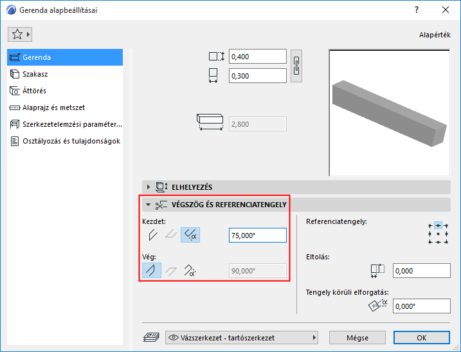Select top-left reference axis point
The width and height of the screenshot is (461, 352).
click(x=430, y=226)
